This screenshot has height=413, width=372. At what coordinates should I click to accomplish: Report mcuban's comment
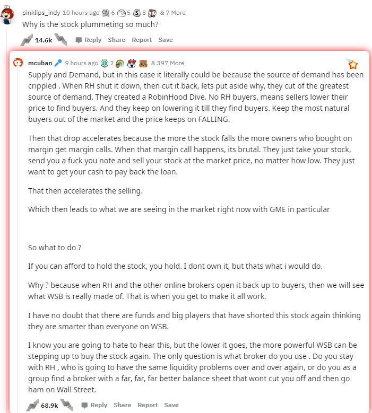[x=148, y=405]
